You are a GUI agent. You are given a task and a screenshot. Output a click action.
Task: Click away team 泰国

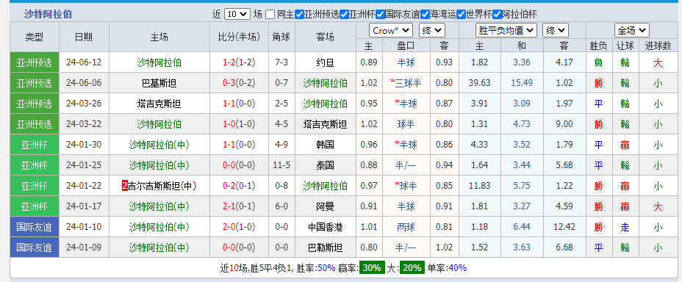click(325, 165)
